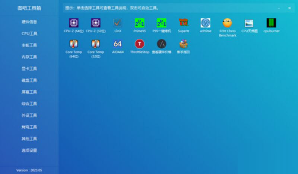The width and height of the screenshot is (298, 174).
Task: Open the 综合工具 sidebar category
Action: (29, 104)
